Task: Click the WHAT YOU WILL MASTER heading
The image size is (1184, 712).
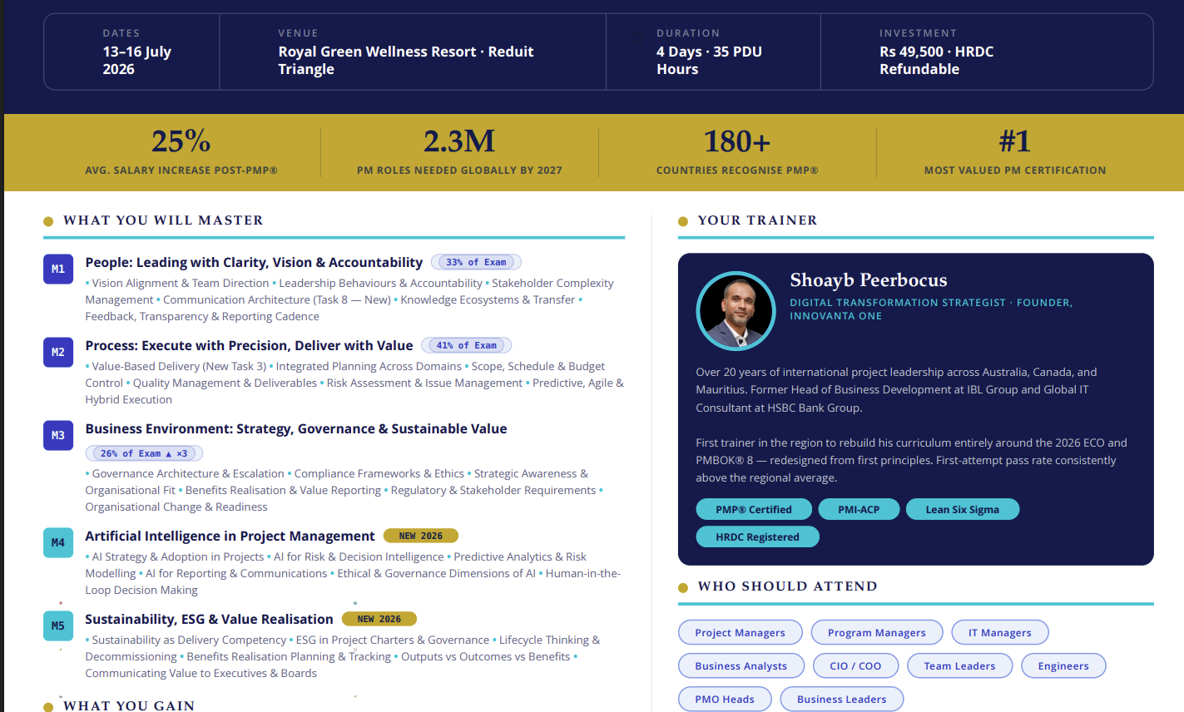Action: [163, 220]
